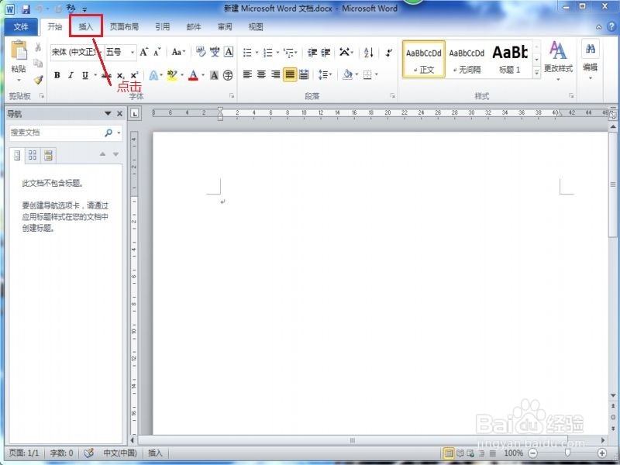
Task: Click the Superscript icon
Action: click(x=134, y=75)
